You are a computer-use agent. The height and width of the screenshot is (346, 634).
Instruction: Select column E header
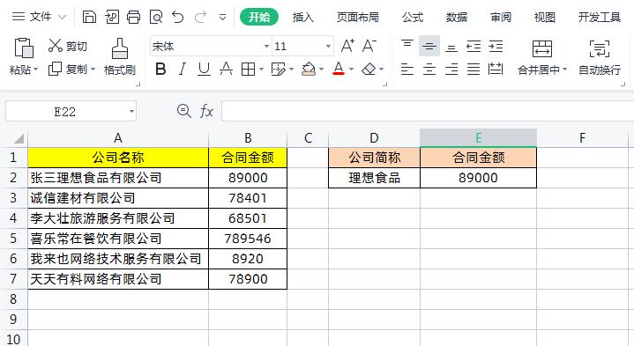coord(478,138)
